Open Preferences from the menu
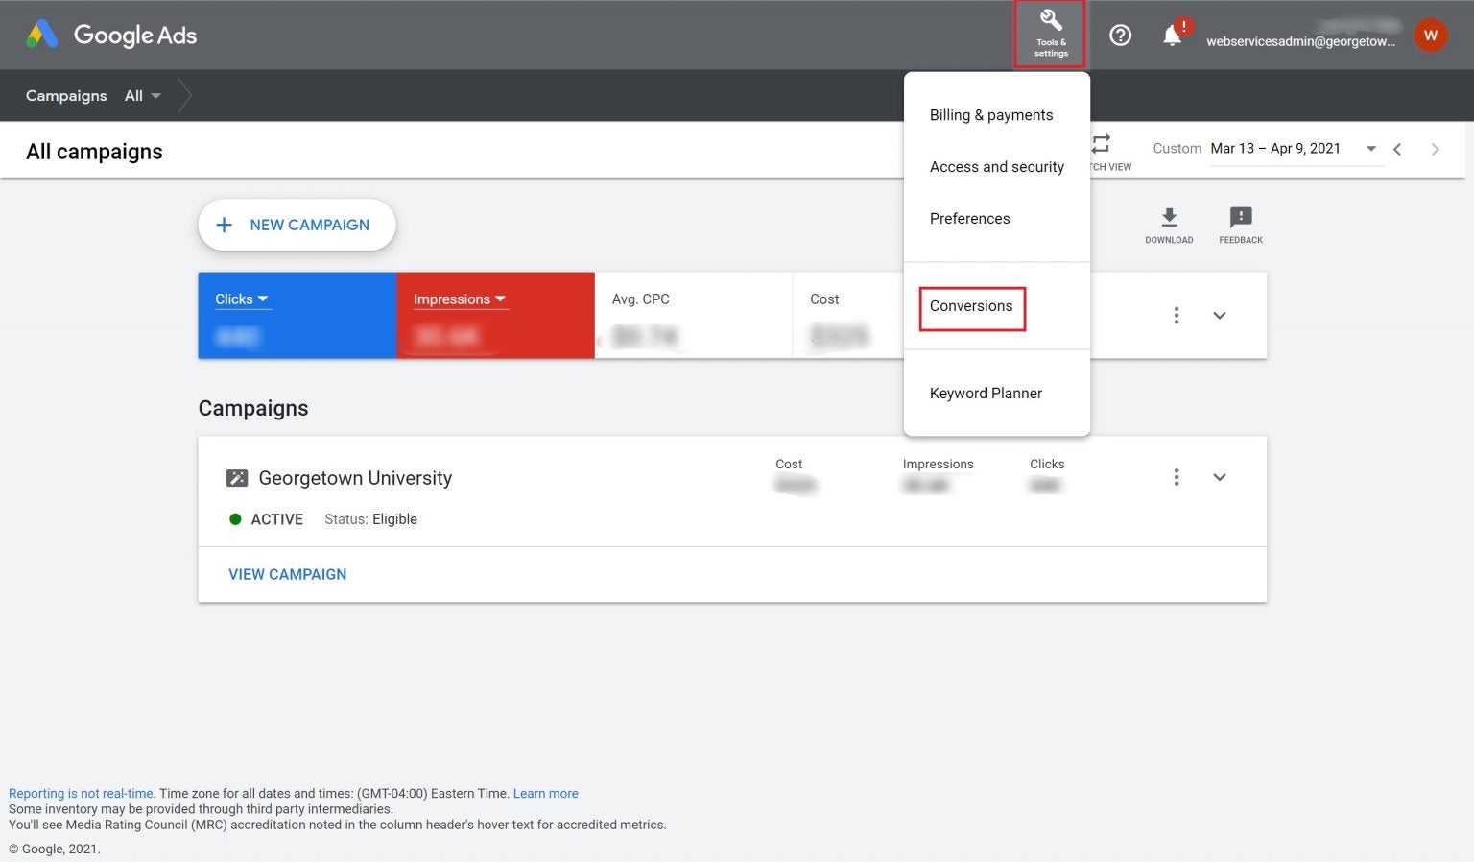 (x=970, y=219)
